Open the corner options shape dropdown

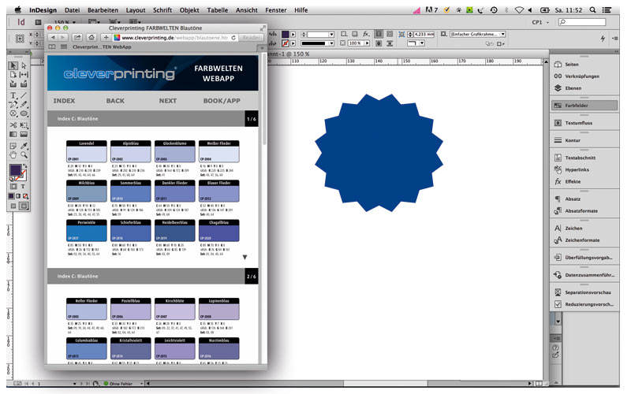(x=421, y=43)
